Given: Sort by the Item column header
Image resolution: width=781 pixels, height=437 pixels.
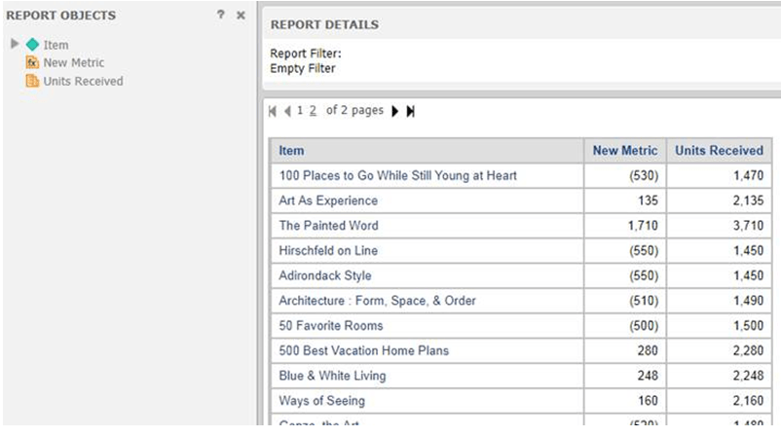Looking at the screenshot, I should (x=291, y=150).
